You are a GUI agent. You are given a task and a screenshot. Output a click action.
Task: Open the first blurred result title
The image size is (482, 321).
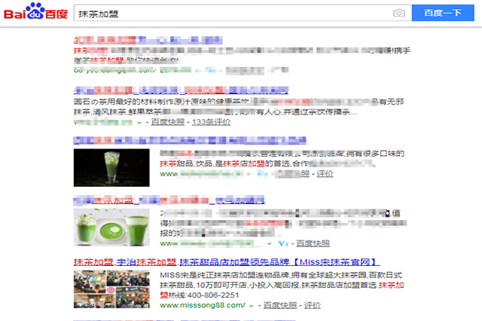[148, 40]
